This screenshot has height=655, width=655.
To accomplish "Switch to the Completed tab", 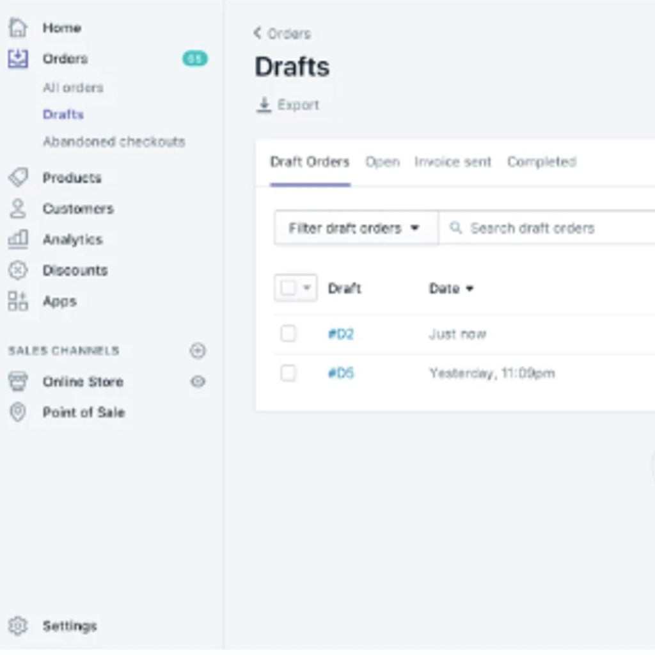I will click(541, 162).
